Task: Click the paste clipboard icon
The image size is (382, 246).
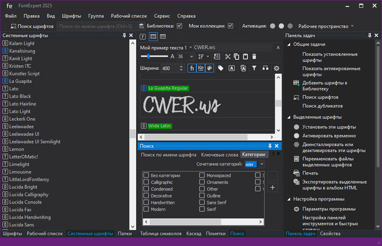Action: [245, 57]
